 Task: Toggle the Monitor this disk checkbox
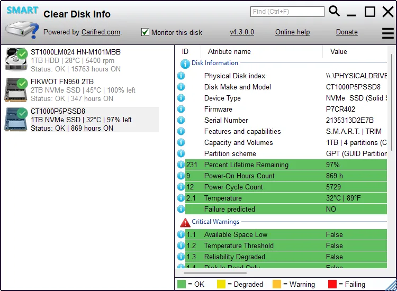(145, 32)
